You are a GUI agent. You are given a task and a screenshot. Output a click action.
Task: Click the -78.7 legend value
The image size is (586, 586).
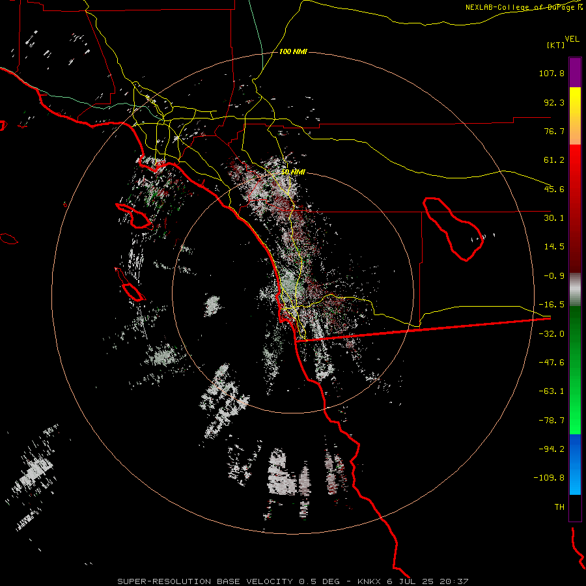coord(551,421)
